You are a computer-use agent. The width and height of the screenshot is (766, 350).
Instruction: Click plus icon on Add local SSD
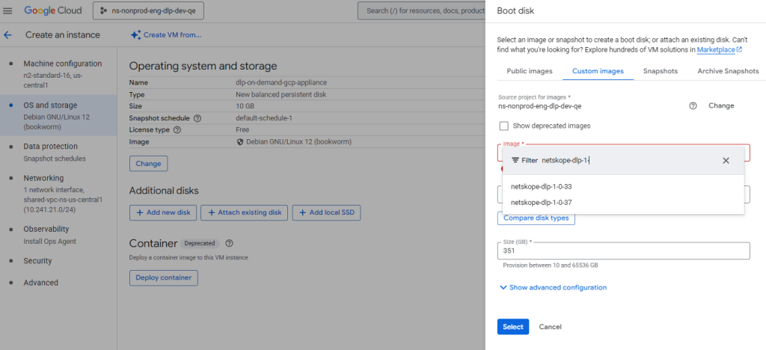coord(303,213)
